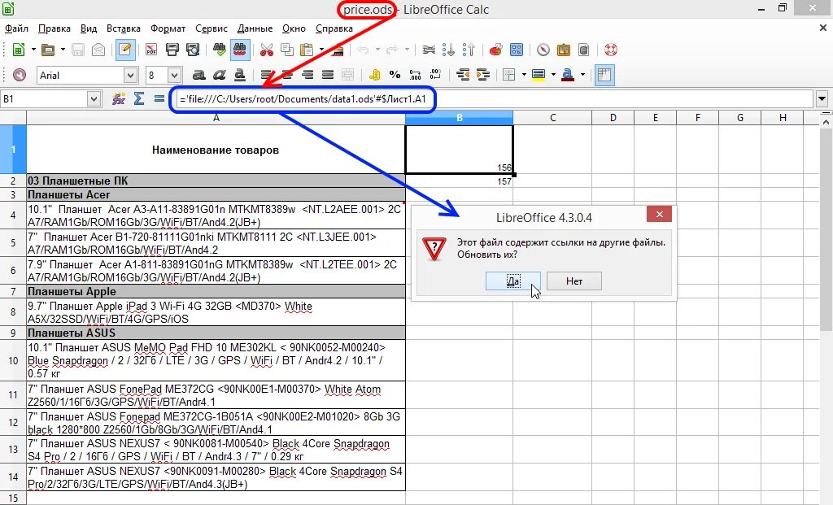Viewport: 833px width, 505px height.
Task: Click the Function equals icon
Action: (x=159, y=98)
